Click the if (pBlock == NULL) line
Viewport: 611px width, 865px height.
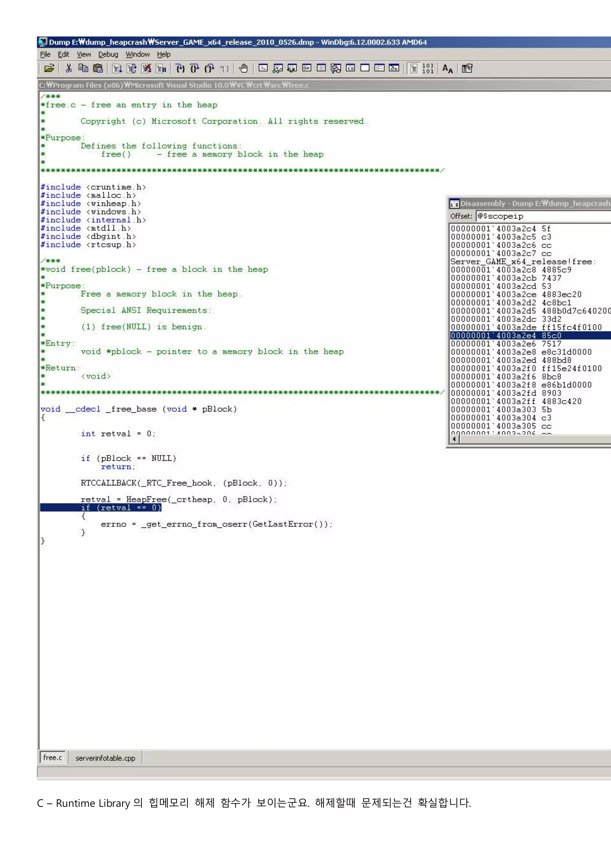pyautogui.click(x=128, y=458)
